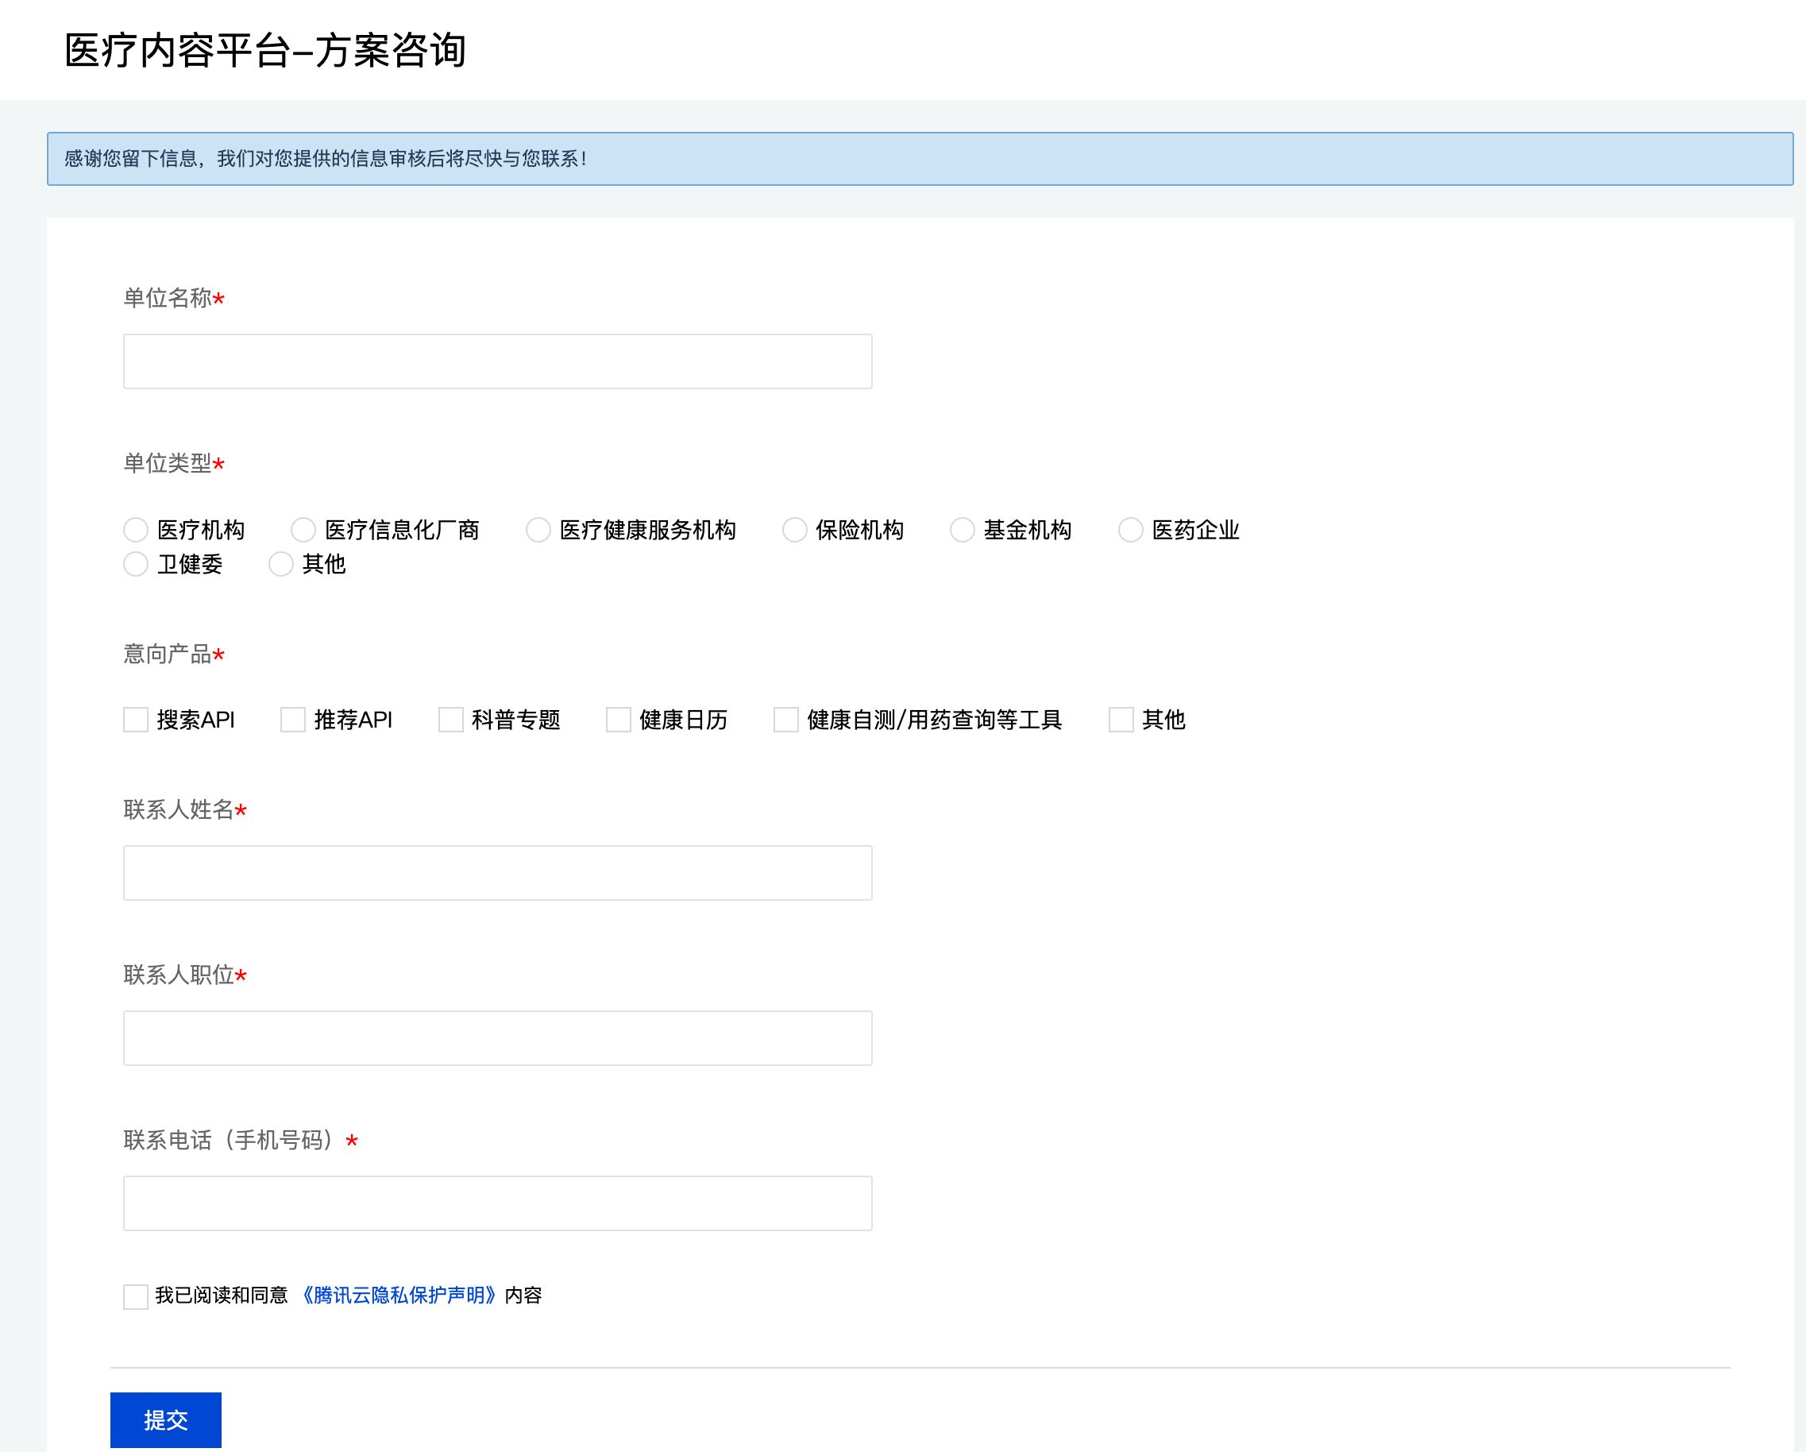Select the 医药企业 radio button

click(1130, 530)
